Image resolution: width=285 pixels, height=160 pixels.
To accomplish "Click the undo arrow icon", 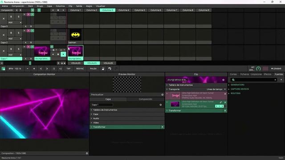I will [110, 68].
